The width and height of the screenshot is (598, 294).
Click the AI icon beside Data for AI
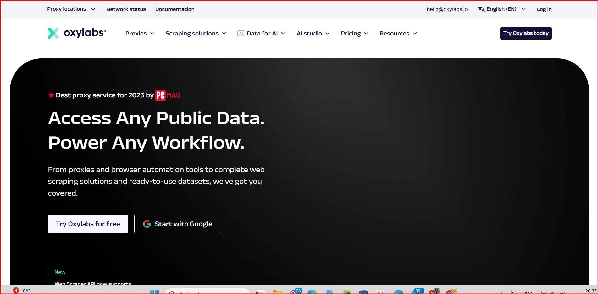pos(241,34)
